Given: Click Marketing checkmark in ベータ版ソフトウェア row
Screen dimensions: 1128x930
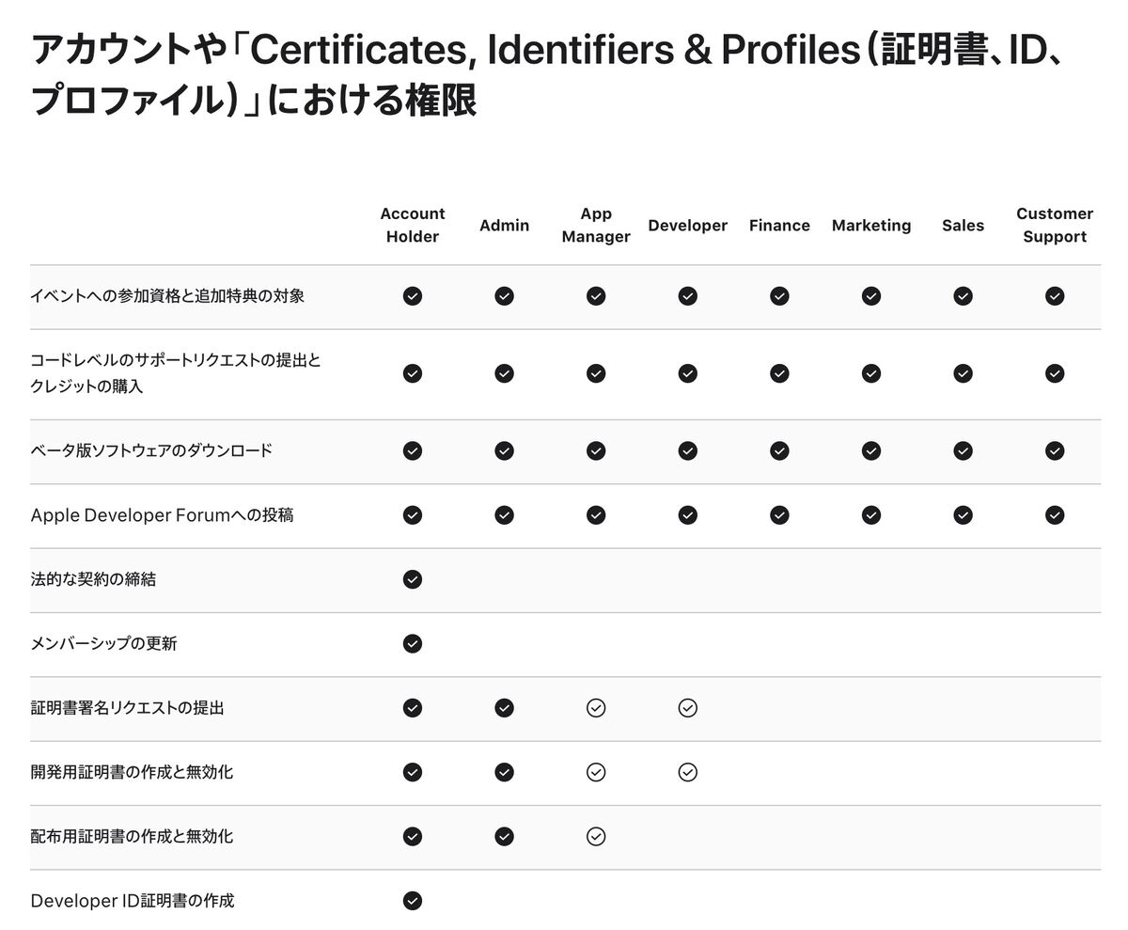Looking at the screenshot, I should (871, 450).
